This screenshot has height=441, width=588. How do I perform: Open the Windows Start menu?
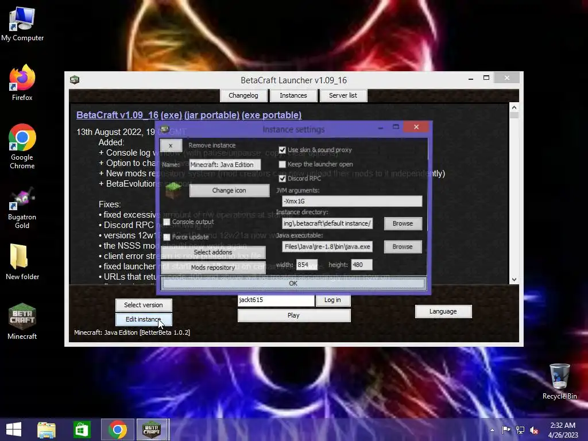14,430
